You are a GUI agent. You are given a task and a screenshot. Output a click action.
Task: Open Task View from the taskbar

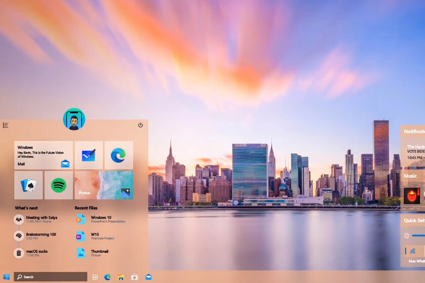point(95,277)
